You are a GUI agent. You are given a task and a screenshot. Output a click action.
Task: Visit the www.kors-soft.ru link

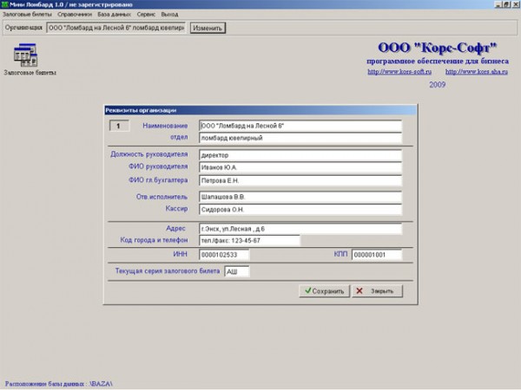tap(399, 72)
